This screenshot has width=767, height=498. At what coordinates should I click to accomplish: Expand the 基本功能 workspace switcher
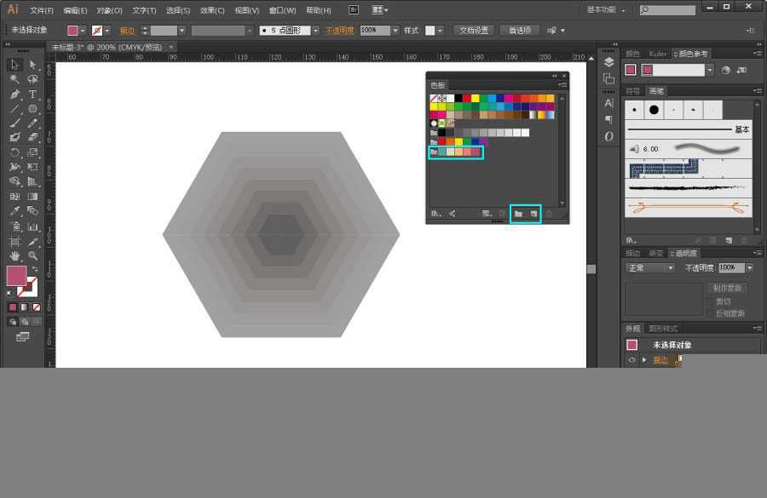pyautogui.click(x=606, y=10)
